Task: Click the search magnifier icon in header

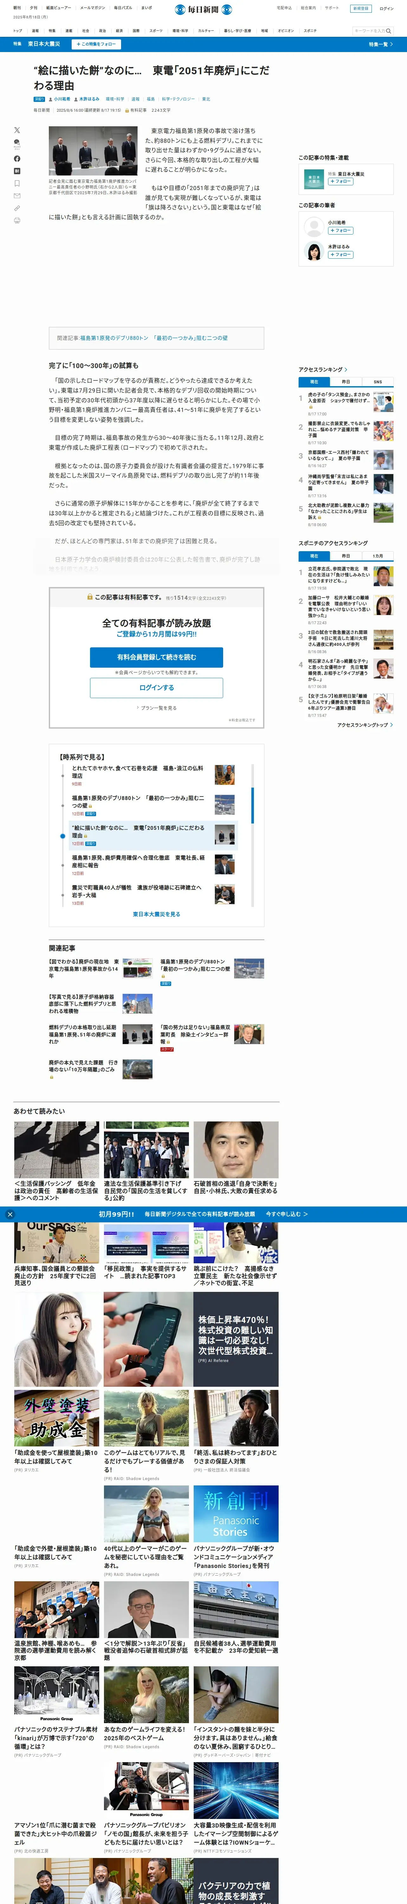Action: coord(389,31)
